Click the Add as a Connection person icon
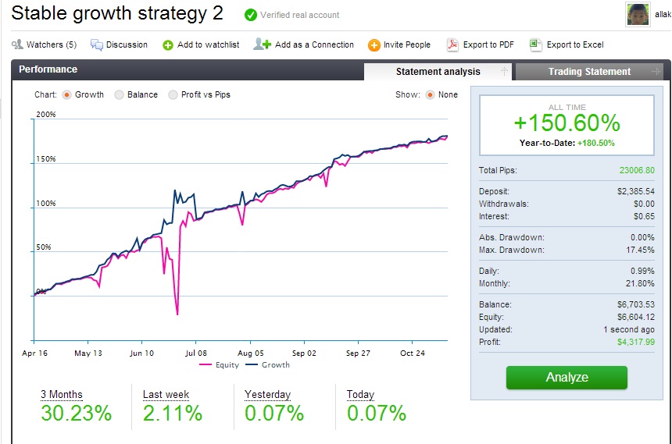 coord(262,44)
